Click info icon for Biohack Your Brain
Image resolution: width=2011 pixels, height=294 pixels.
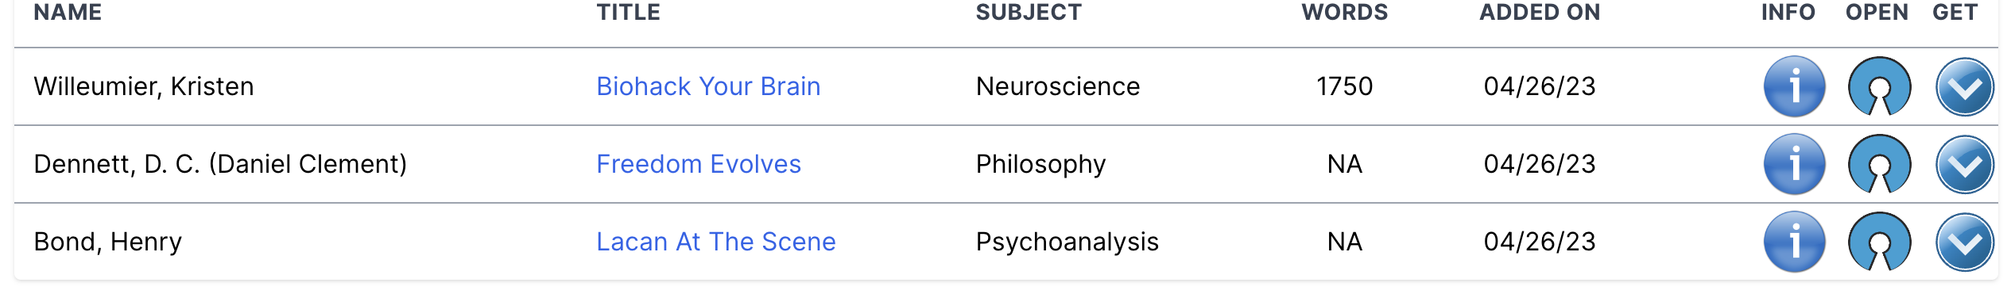point(1794,86)
